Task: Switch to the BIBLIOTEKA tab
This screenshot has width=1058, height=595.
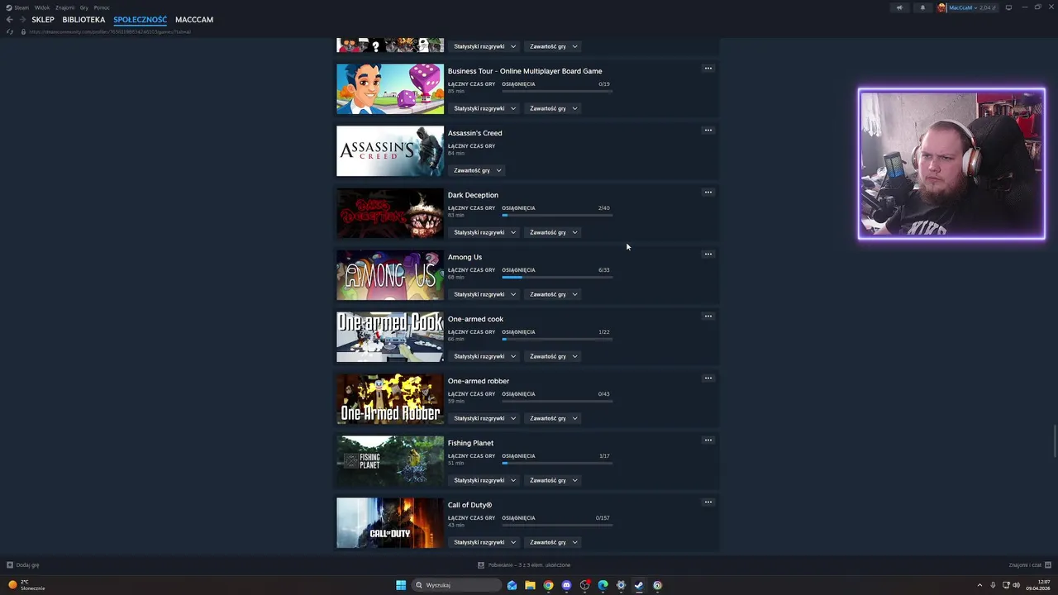Action: click(83, 20)
